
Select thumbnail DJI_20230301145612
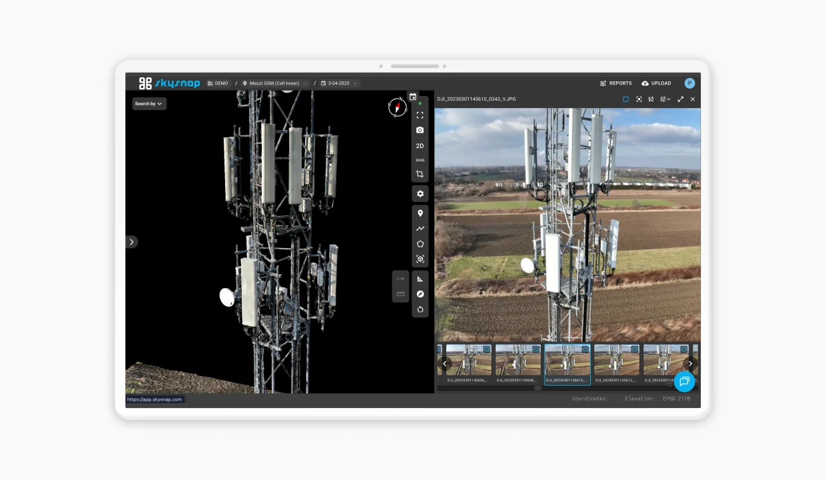point(617,364)
